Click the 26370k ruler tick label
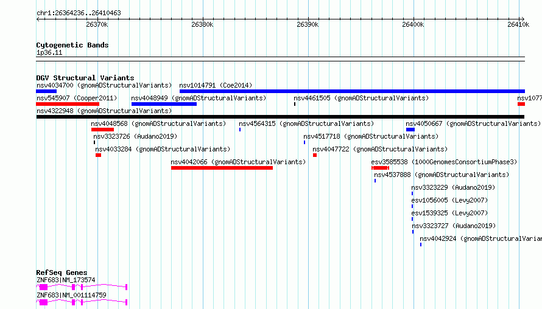The image size is (542, 309). [97, 24]
